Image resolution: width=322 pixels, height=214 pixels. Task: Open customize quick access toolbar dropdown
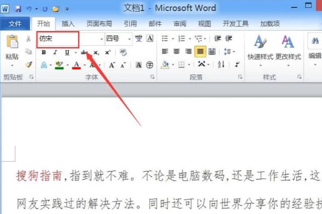tap(67, 9)
